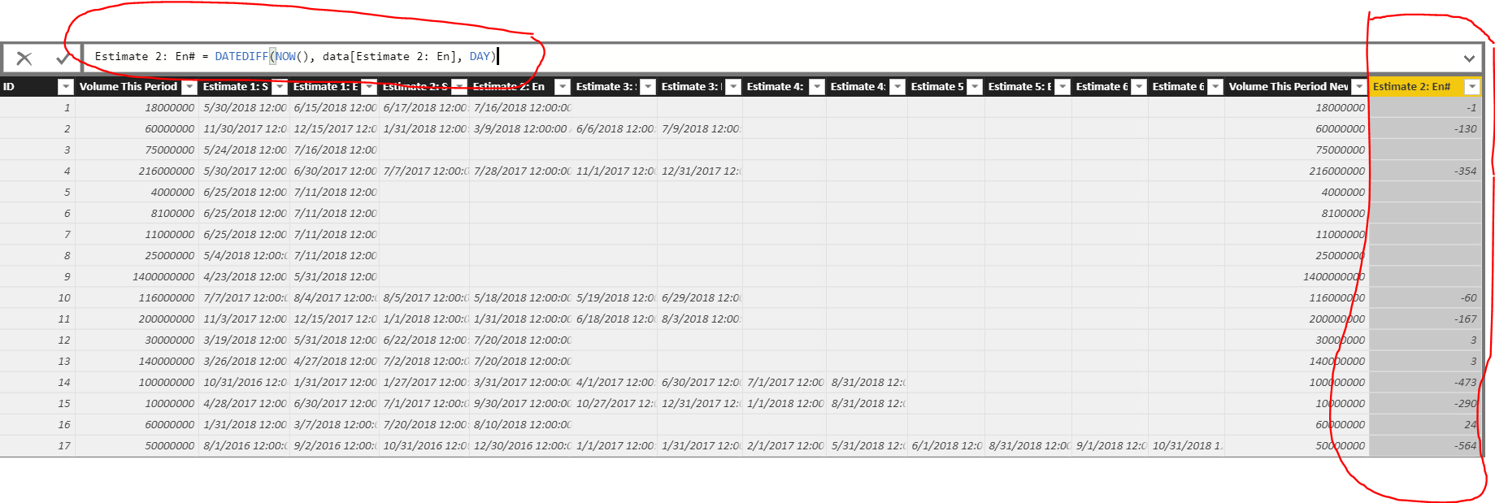This screenshot has width=1495, height=503.
Task: Click the 3/26/2018 date cell
Action: (244, 362)
